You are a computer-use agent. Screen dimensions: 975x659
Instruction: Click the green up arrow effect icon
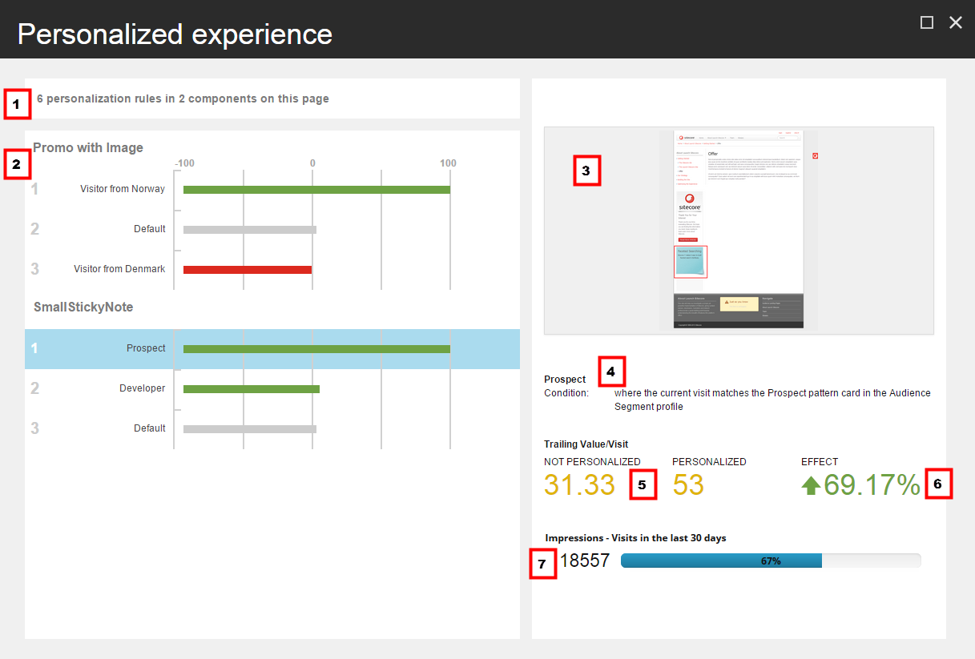click(x=811, y=485)
